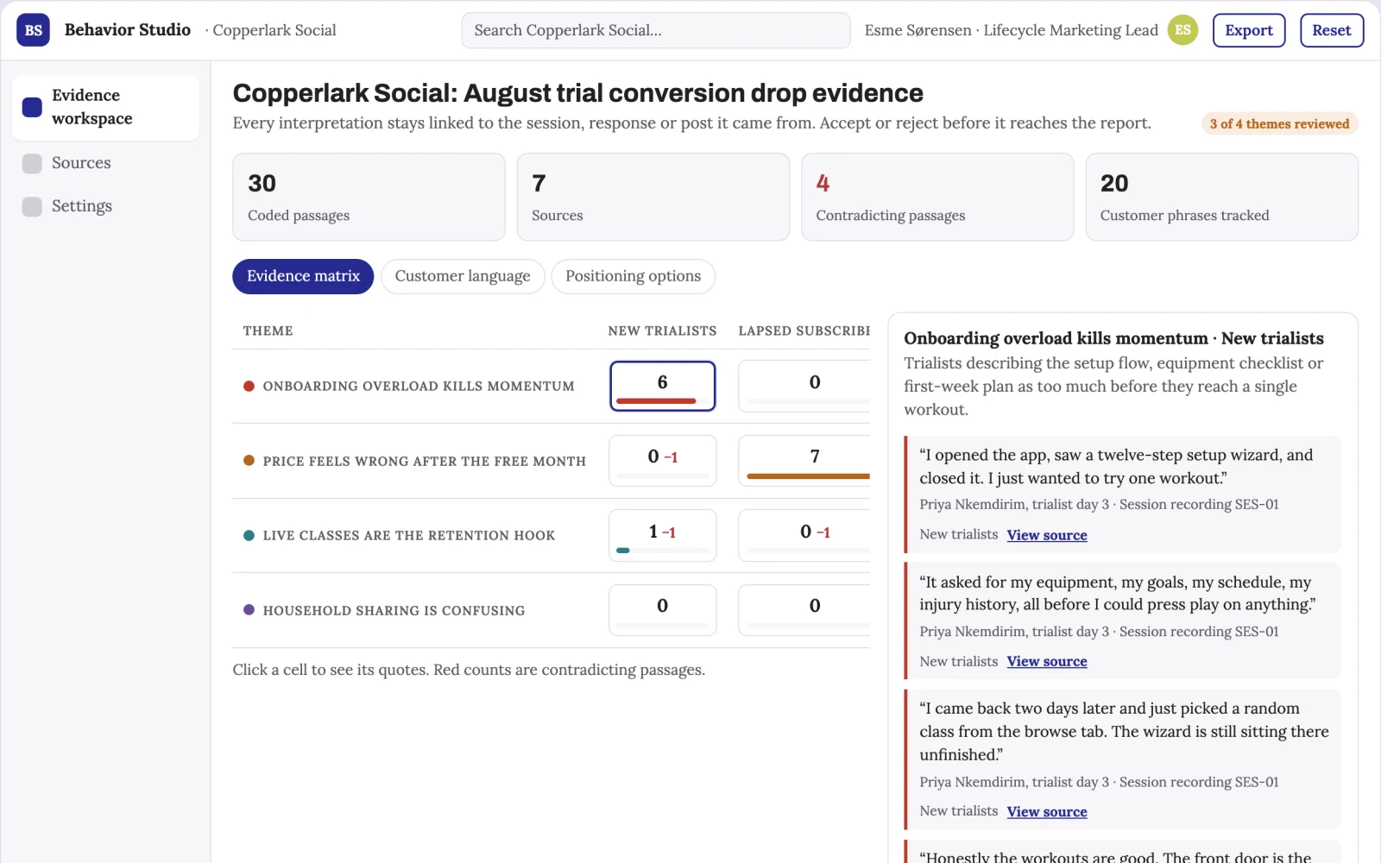Open View source for the random class quote

pyautogui.click(x=1047, y=811)
